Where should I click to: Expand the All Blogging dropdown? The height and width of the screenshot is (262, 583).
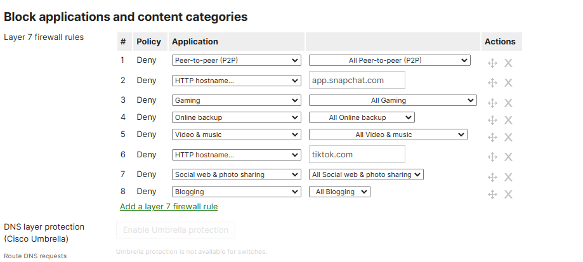click(x=339, y=192)
